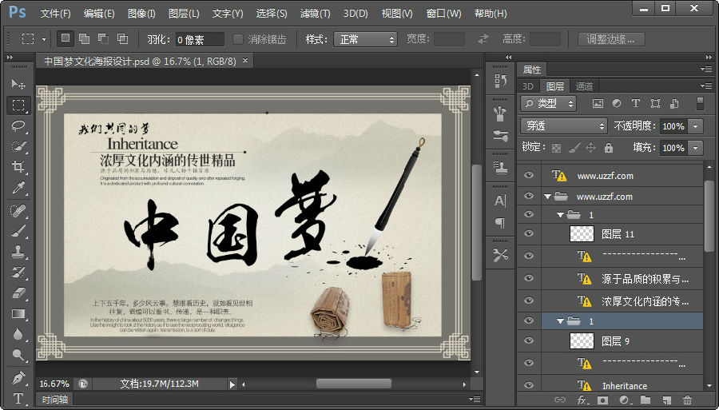Select the Brush tool
The height and width of the screenshot is (410, 719).
18,231
